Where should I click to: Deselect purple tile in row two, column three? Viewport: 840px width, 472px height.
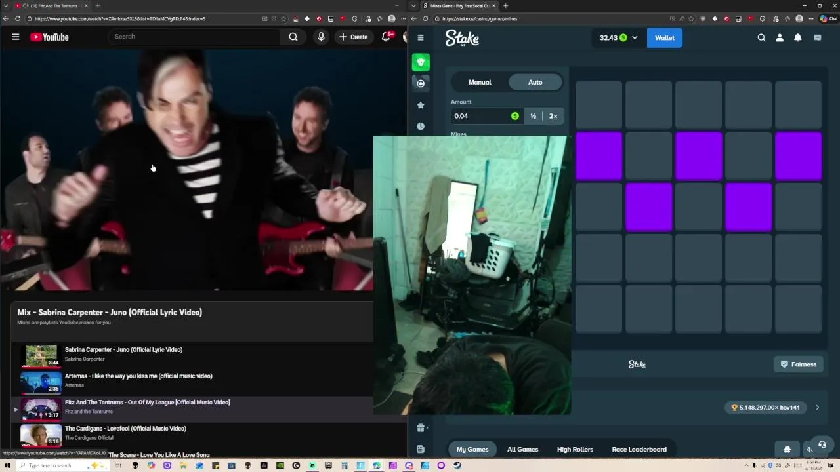click(x=699, y=156)
